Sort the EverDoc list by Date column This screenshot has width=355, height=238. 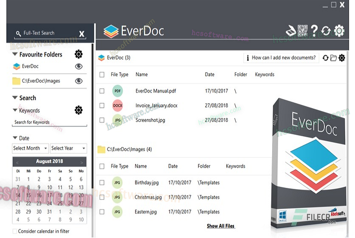(x=210, y=75)
